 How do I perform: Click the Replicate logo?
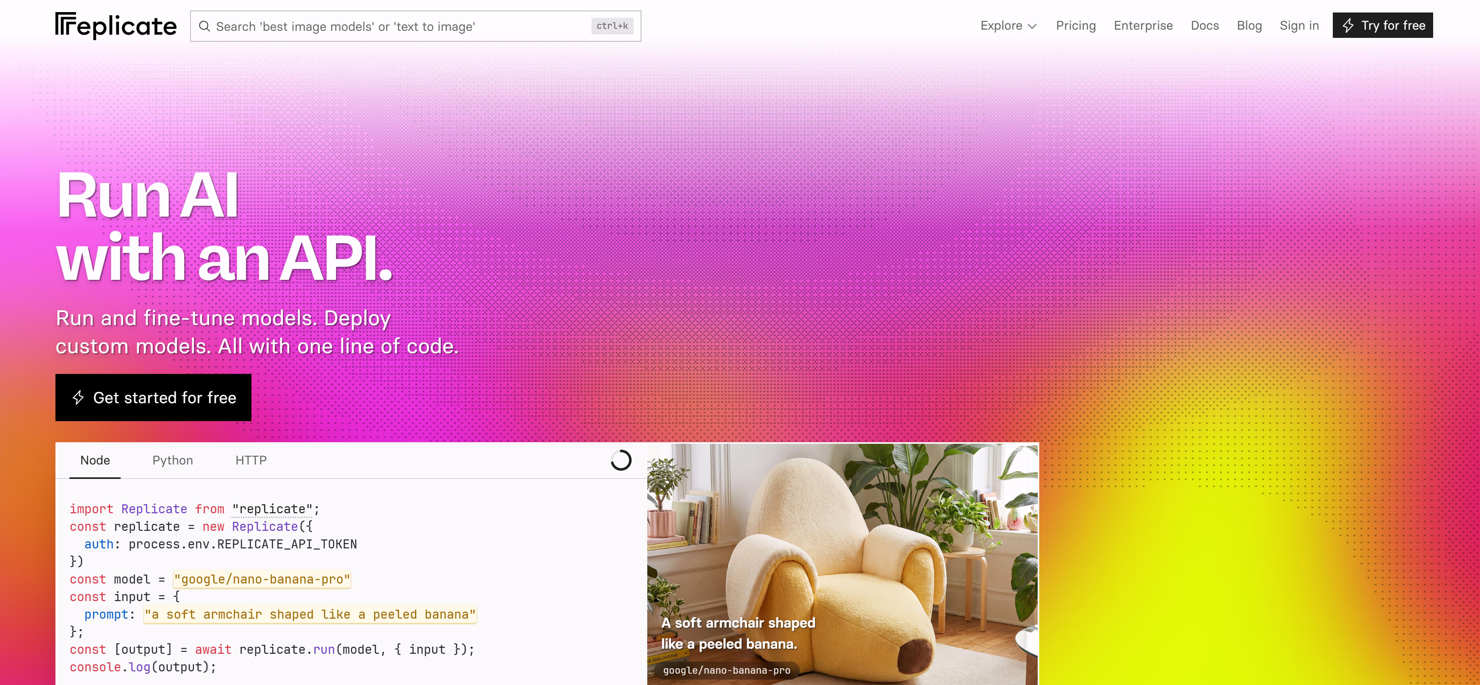(x=116, y=26)
